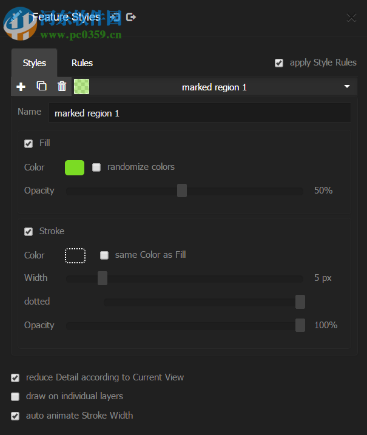Toggle the Fill checkbox

[x=29, y=144]
